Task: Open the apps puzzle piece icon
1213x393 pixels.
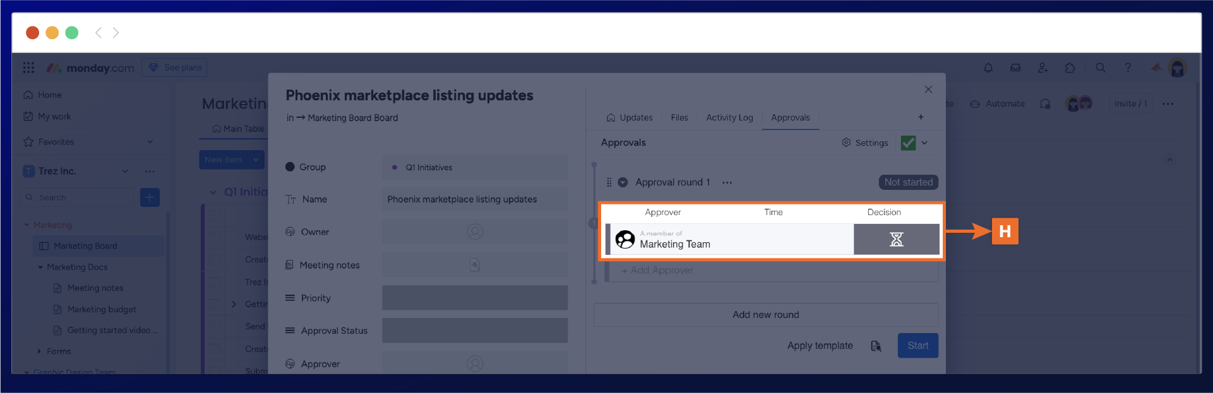Action: (x=1070, y=68)
